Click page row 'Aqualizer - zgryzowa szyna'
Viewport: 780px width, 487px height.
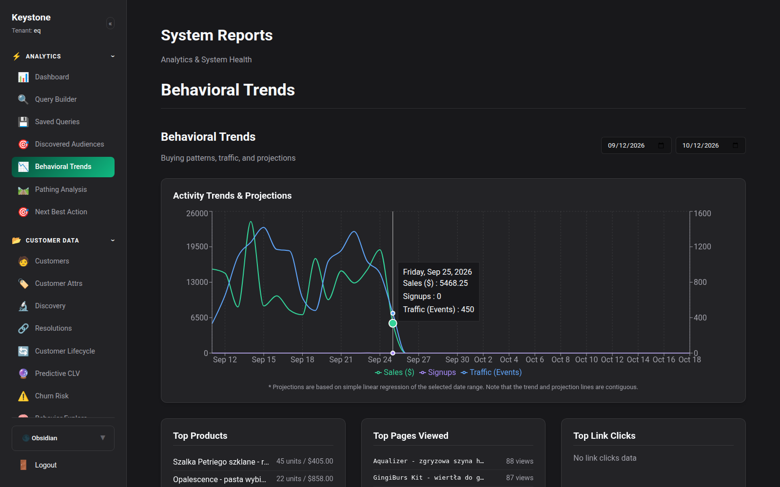453,461
